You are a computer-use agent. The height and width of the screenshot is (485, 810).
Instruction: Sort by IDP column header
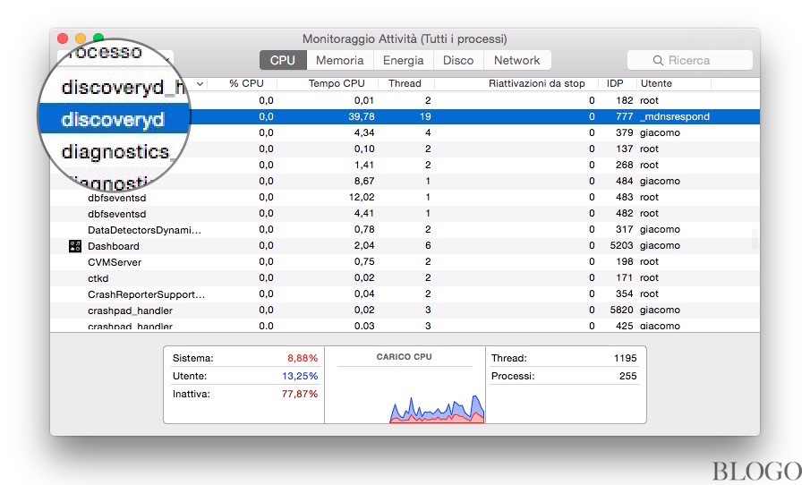tap(615, 84)
